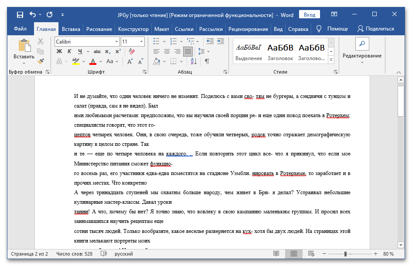Decrease the paragraph indent
Screen dimensions: 412x266
tap(210, 41)
